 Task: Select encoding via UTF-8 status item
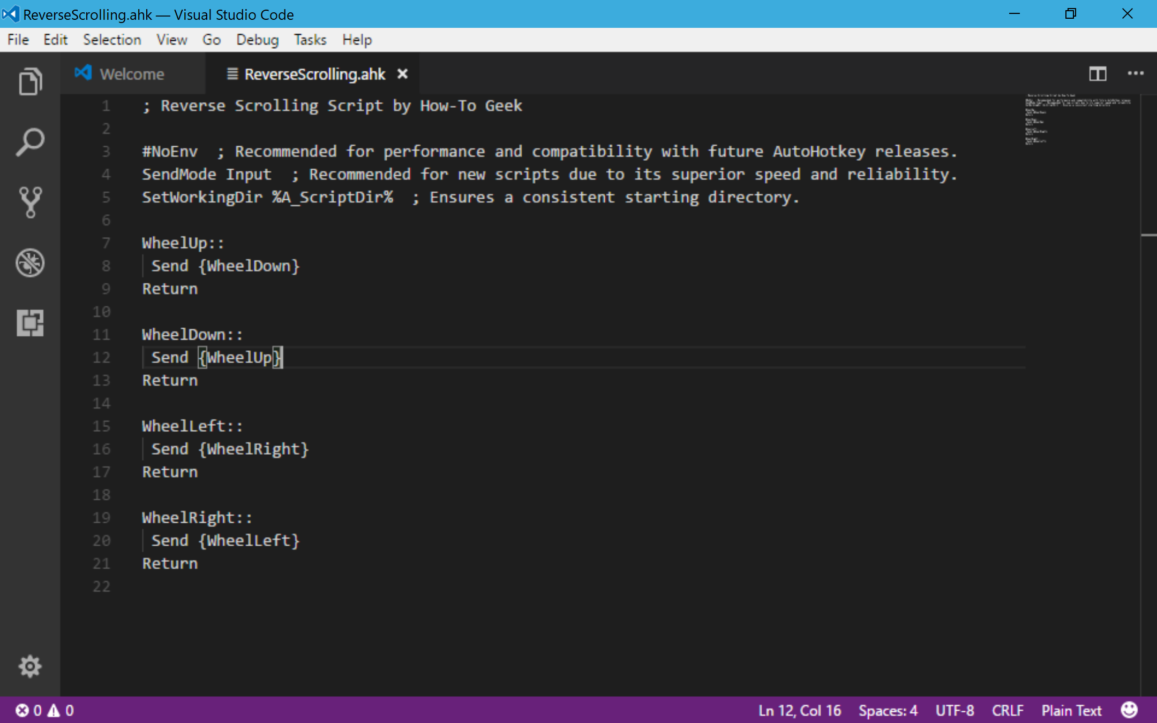(955, 711)
